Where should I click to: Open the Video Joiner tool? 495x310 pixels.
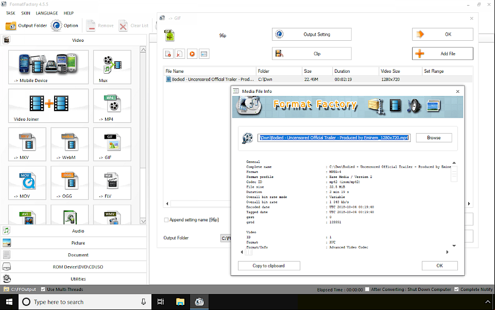[x=48, y=106]
